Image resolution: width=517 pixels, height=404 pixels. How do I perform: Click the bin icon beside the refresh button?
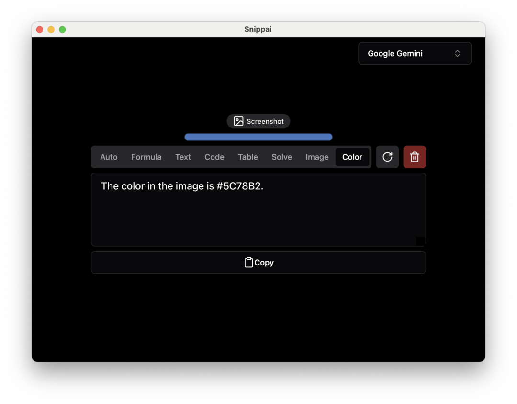click(x=415, y=157)
